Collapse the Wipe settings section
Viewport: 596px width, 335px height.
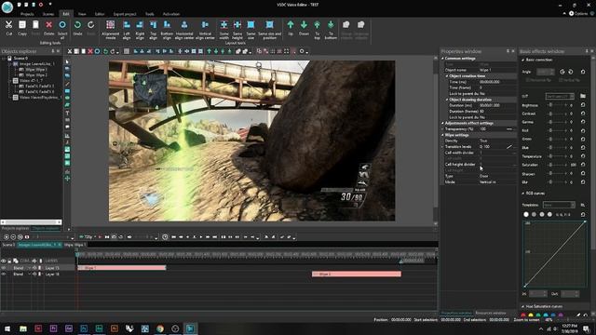[442, 135]
